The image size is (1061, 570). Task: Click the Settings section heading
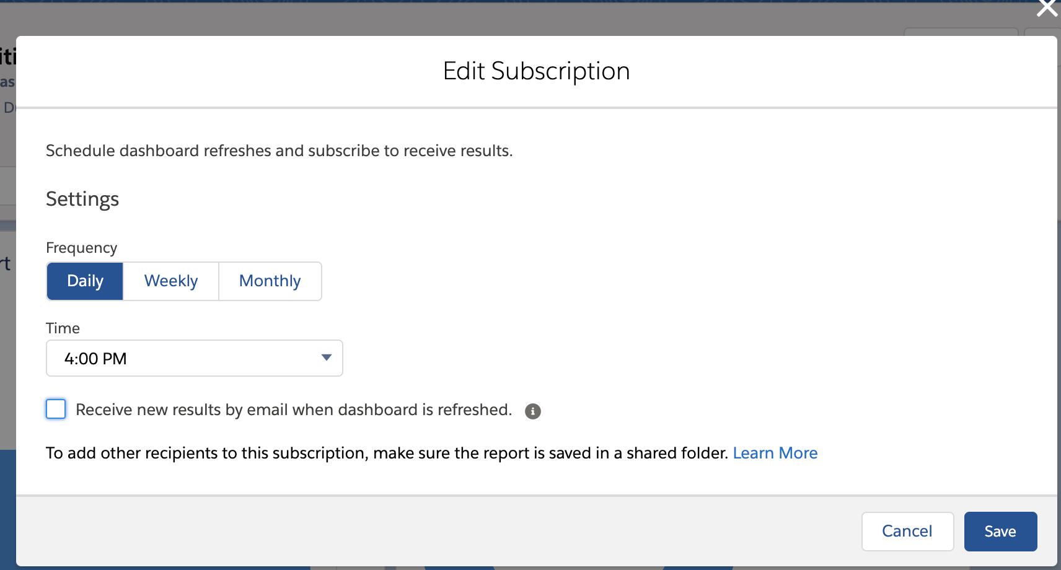[x=82, y=199]
